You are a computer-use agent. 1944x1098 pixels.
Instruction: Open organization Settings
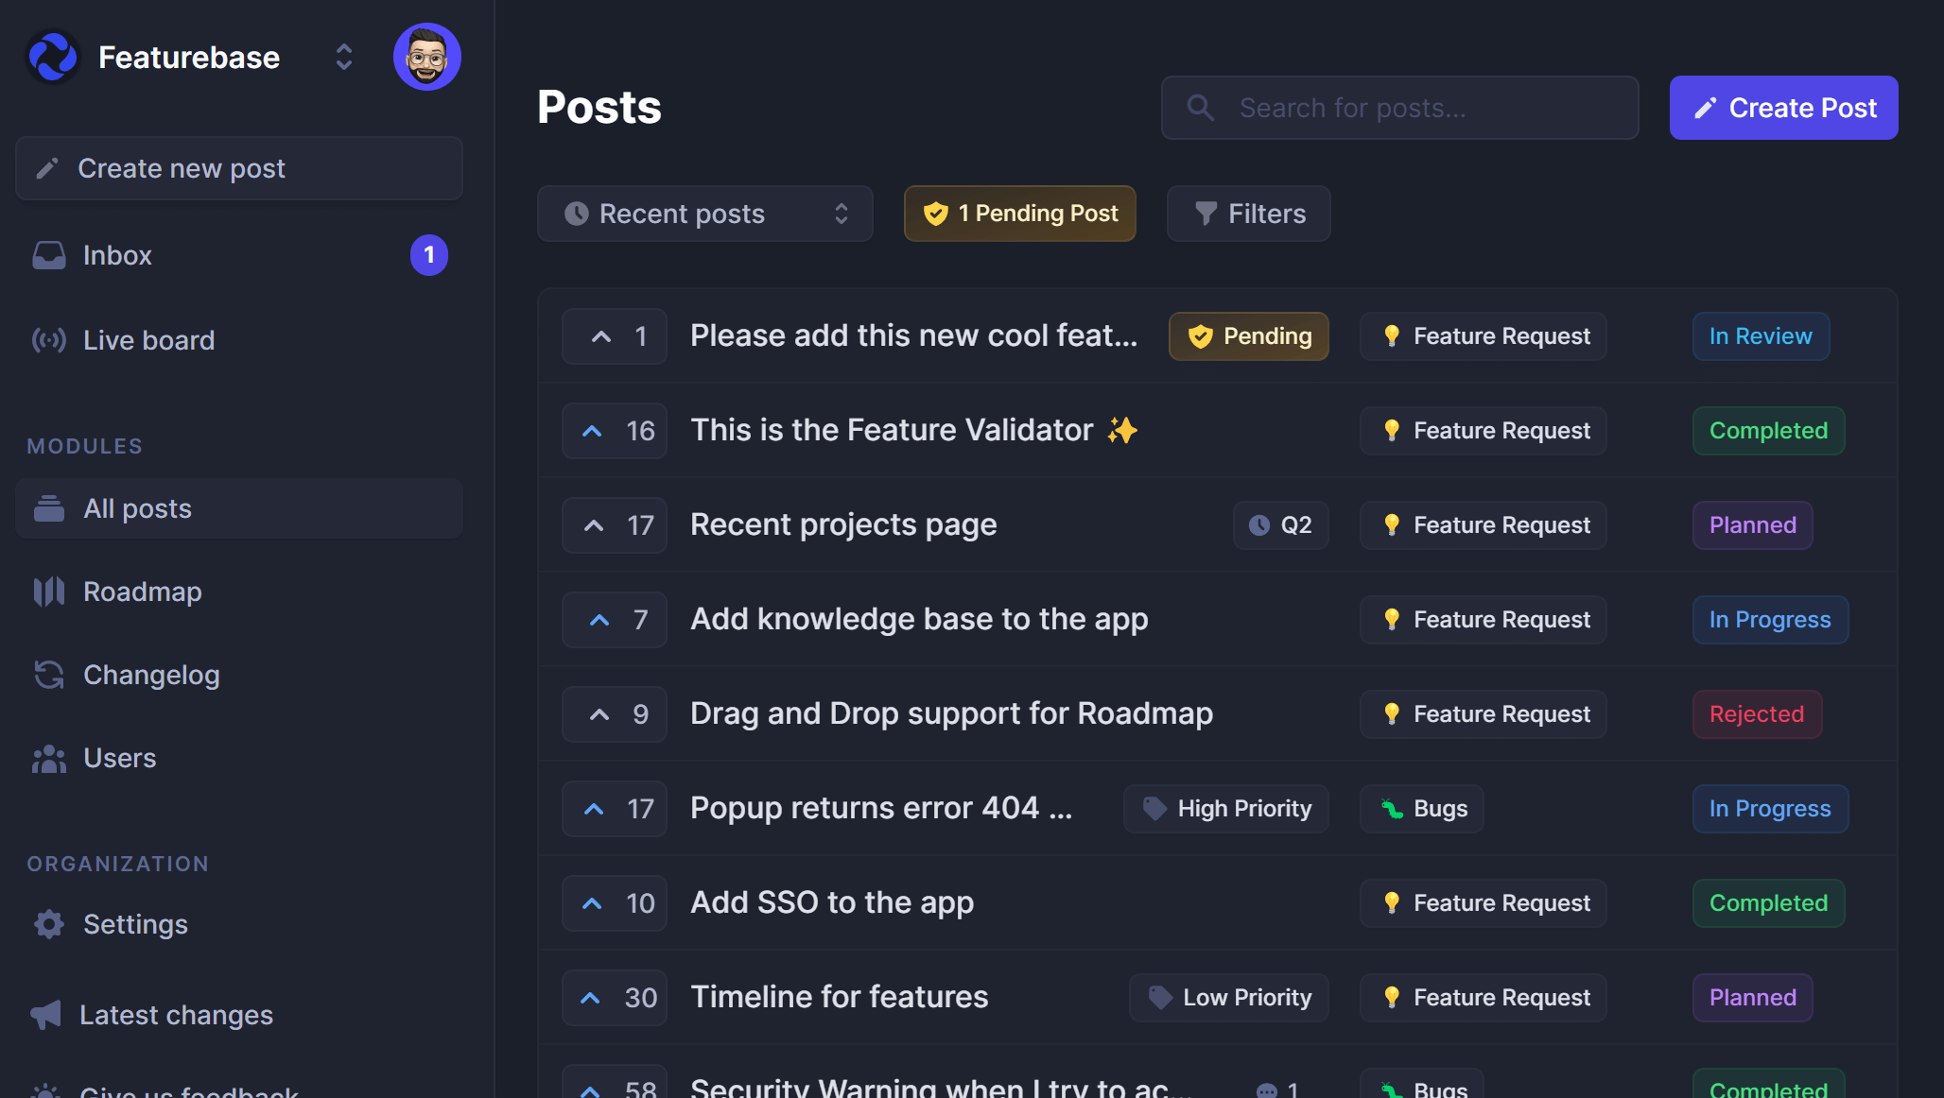pos(239,924)
